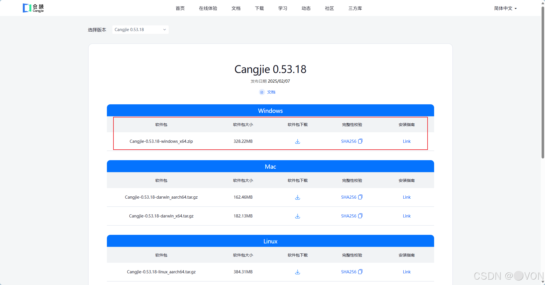Click the 162.46MB size value
This screenshot has height=285, width=545.
[243, 197]
